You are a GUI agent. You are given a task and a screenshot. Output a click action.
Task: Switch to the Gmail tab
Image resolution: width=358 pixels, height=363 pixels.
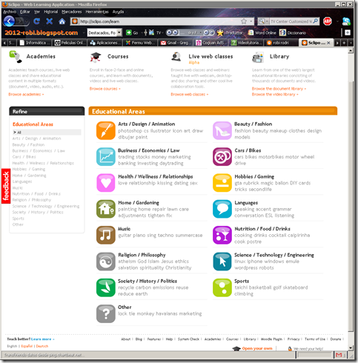[x=175, y=43]
